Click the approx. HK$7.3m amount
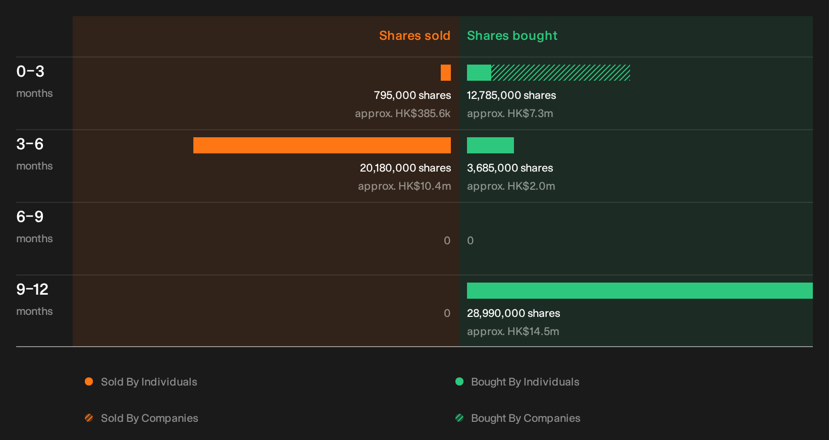Screen dimensions: 829x440 510,114
